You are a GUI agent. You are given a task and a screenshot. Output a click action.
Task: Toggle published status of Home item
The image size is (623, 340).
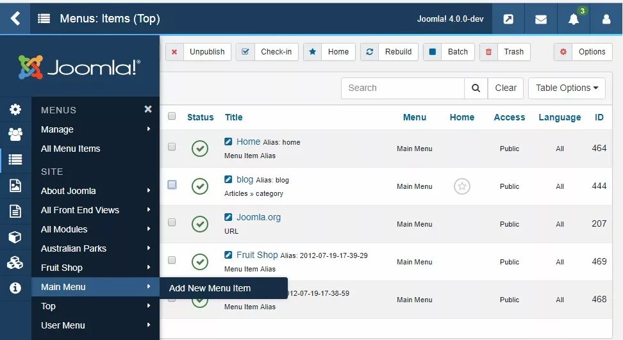[x=200, y=149]
